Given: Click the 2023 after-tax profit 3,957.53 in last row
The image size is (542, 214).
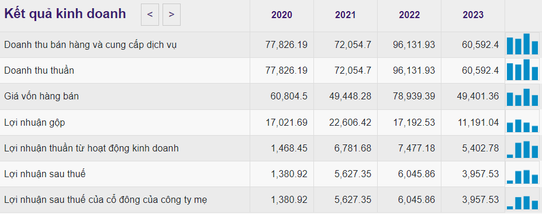Looking at the screenshot, I should pos(481,200).
